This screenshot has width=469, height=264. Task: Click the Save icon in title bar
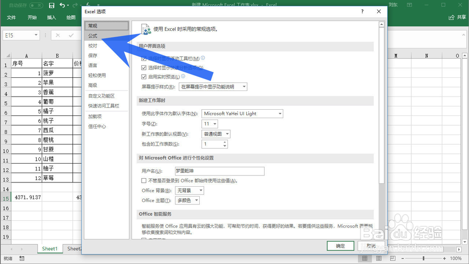coord(52,5)
